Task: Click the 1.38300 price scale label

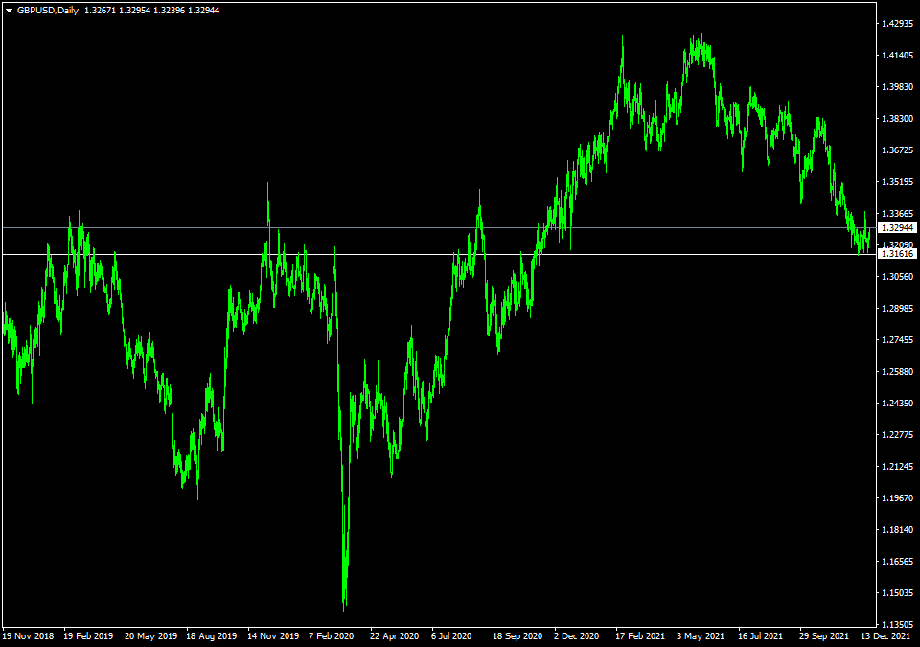Action: click(898, 119)
